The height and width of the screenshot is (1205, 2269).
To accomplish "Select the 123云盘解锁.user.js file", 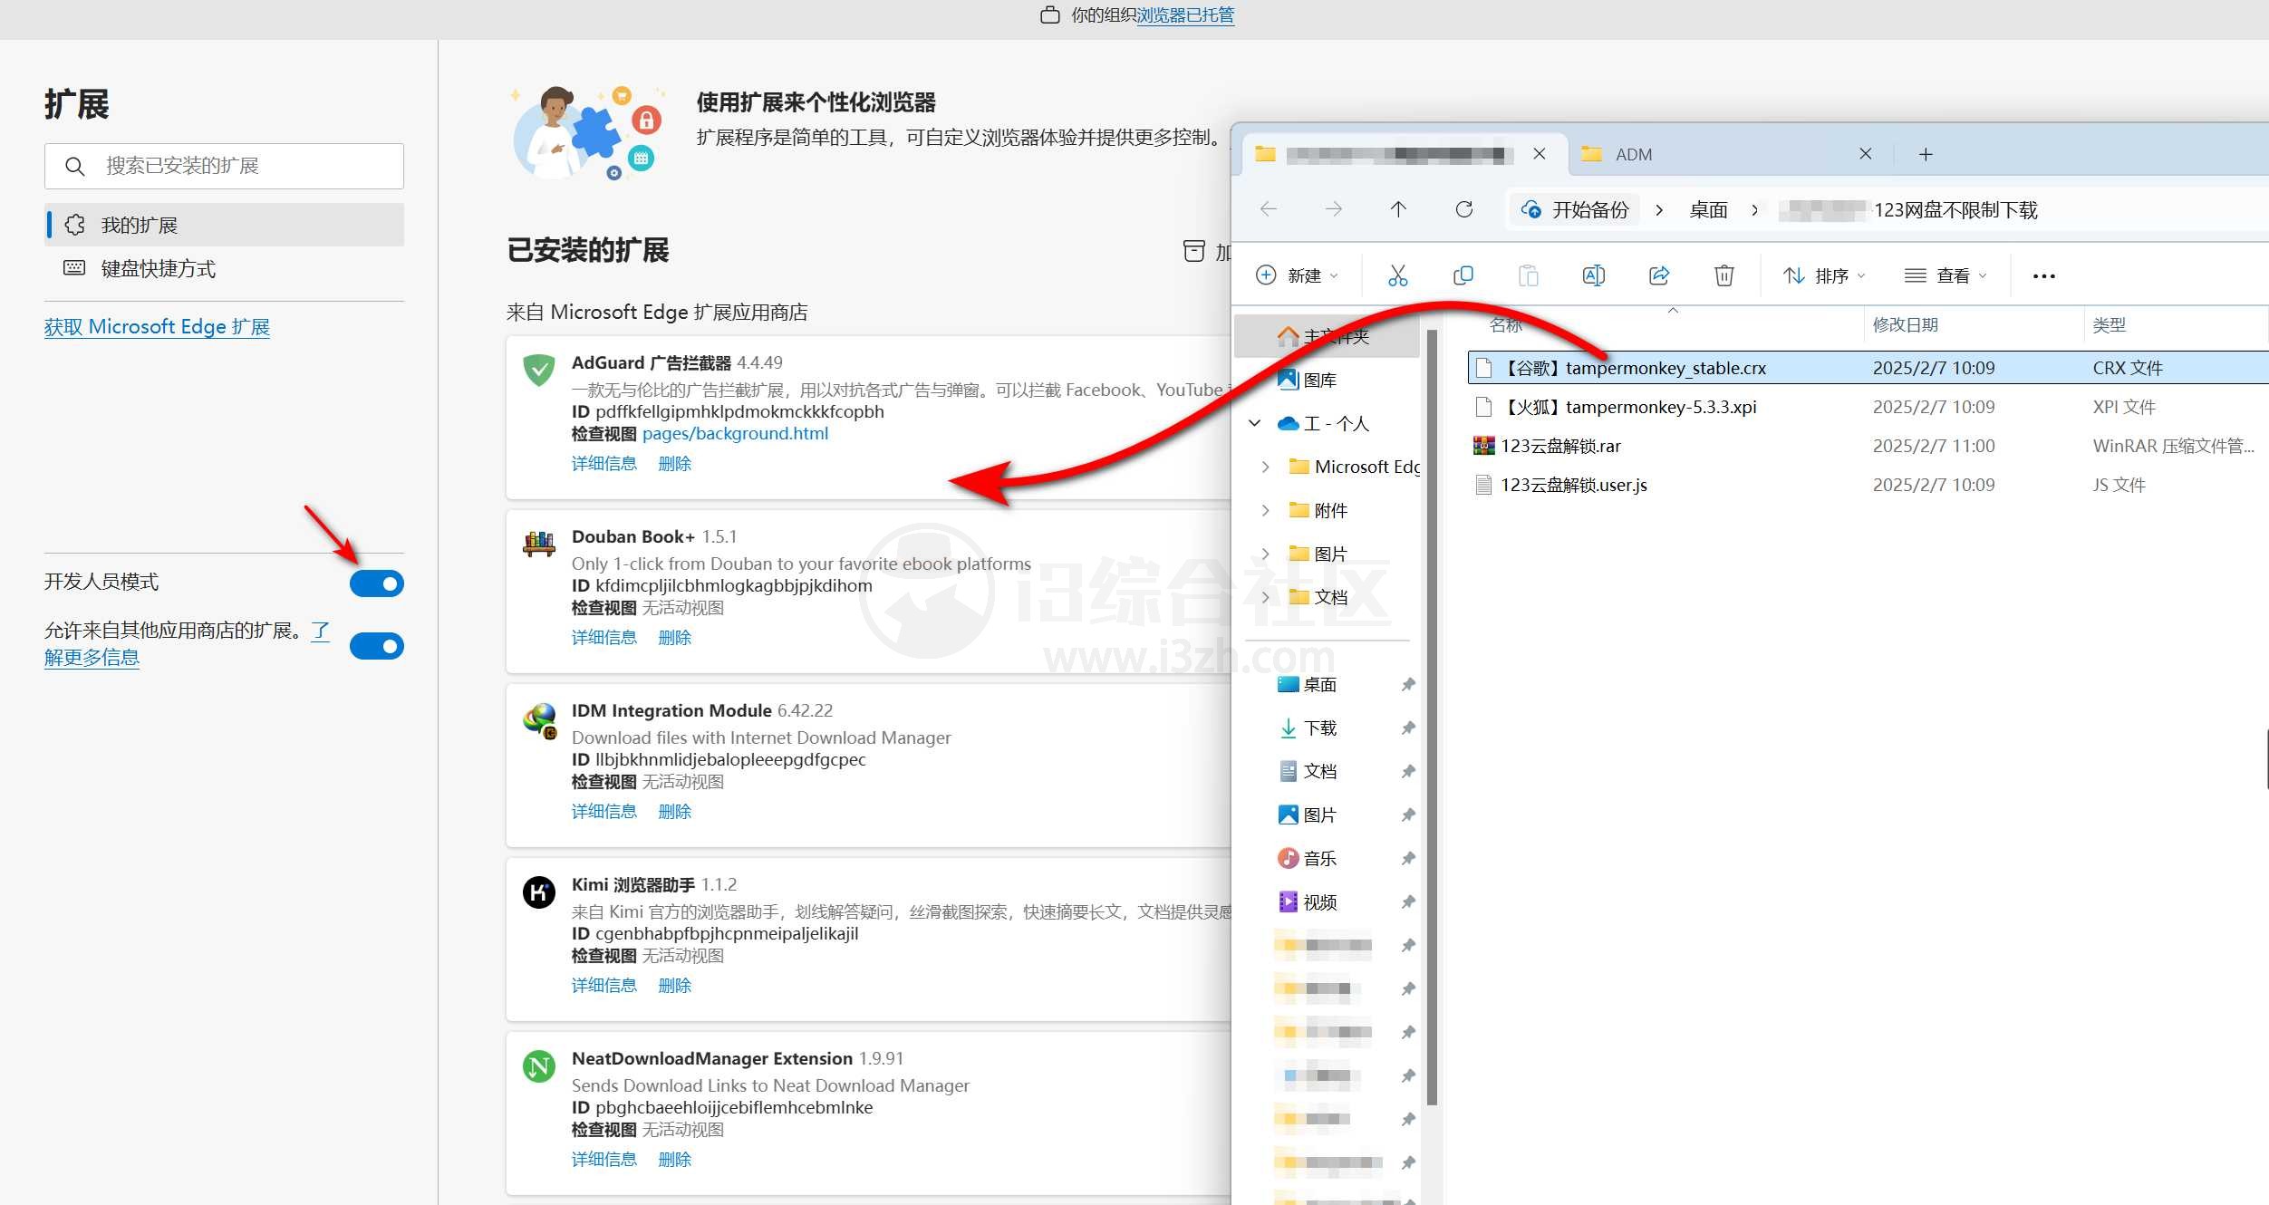I will tap(1867, 485).
